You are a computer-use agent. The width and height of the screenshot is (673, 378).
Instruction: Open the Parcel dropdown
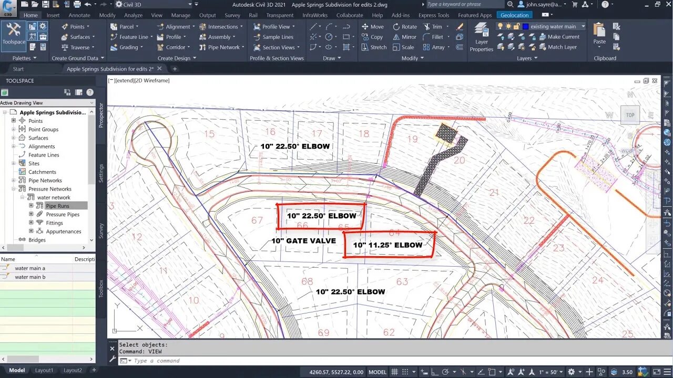pyautogui.click(x=124, y=26)
